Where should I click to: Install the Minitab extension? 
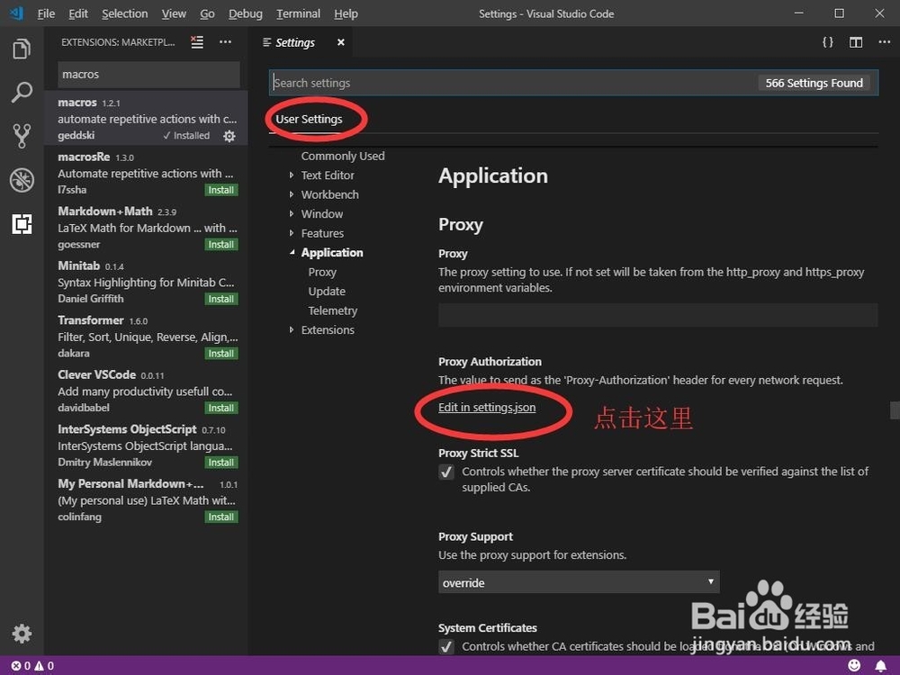(221, 299)
